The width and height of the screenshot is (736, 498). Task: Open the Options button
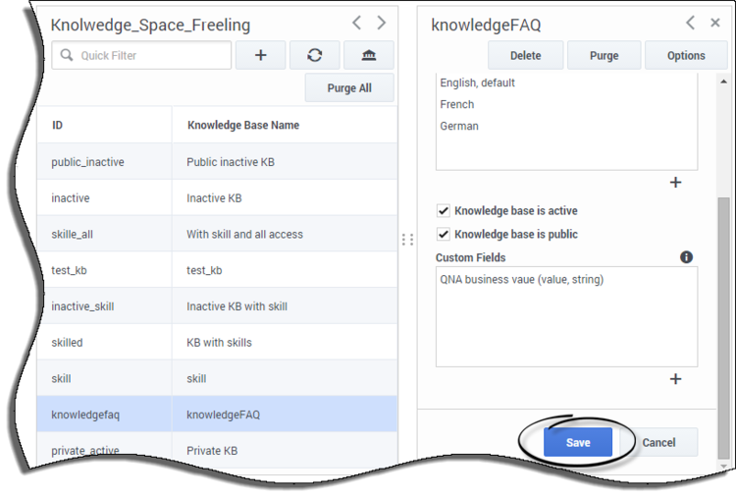686,55
